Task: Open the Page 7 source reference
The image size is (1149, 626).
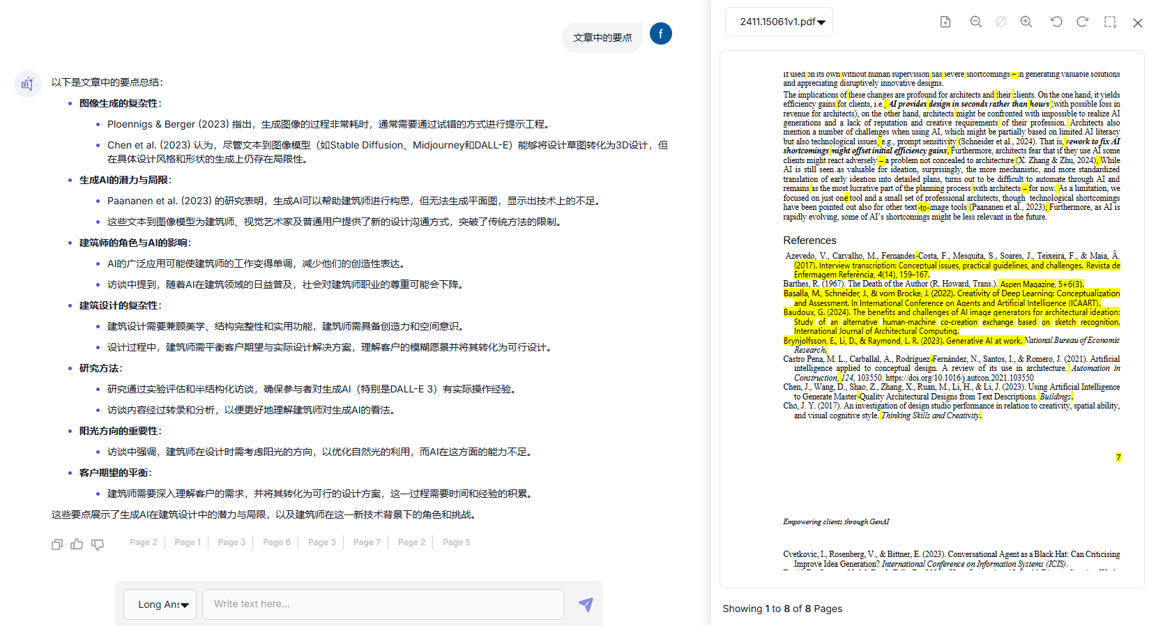Action: (x=367, y=542)
